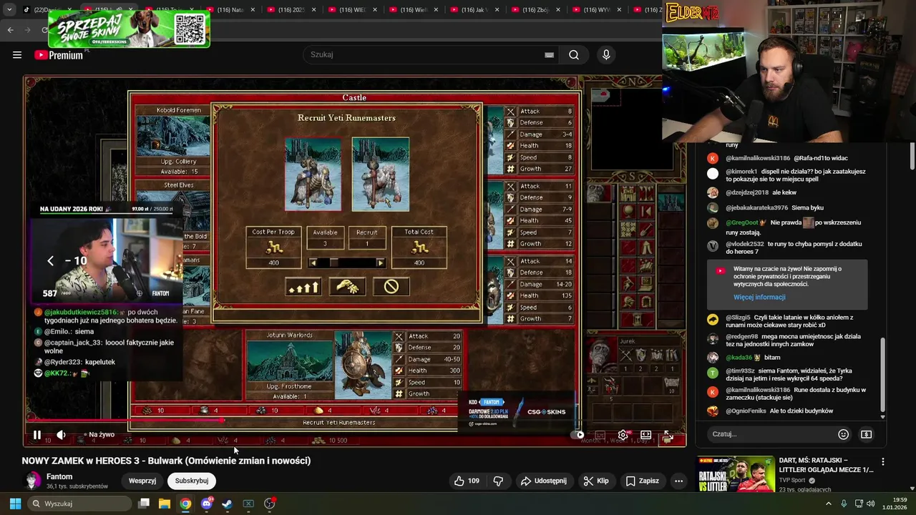
Task: Increase recruit count with right arrow
Action: [381, 263]
